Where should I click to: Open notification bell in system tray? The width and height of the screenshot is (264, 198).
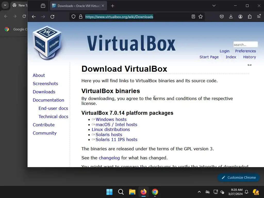tap(246, 192)
